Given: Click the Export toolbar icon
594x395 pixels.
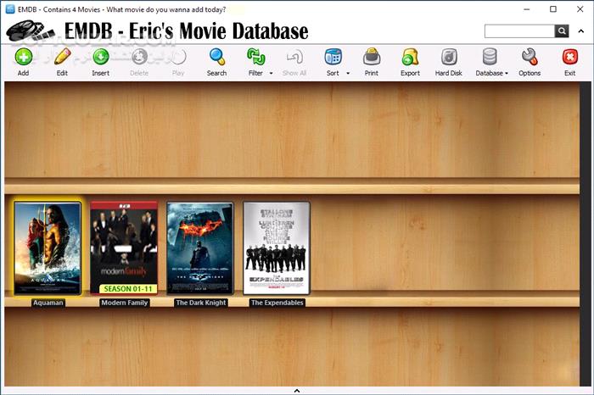Looking at the screenshot, I should (410, 58).
